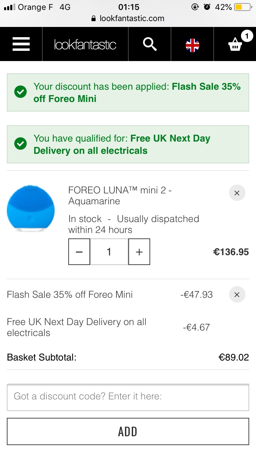
Task: Select the quantity field showing 1
Action: tap(109, 252)
